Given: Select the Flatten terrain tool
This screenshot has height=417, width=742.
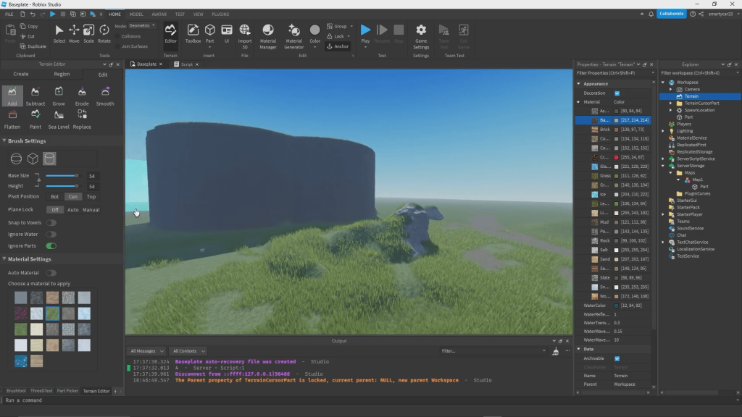Looking at the screenshot, I should [12, 119].
